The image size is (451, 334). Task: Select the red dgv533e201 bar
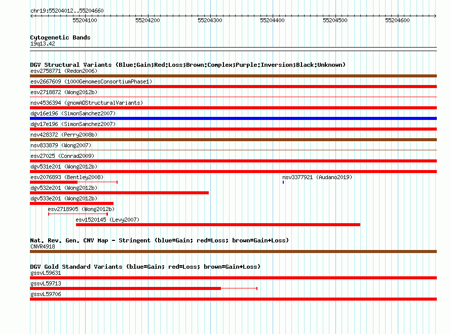[71, 203]
